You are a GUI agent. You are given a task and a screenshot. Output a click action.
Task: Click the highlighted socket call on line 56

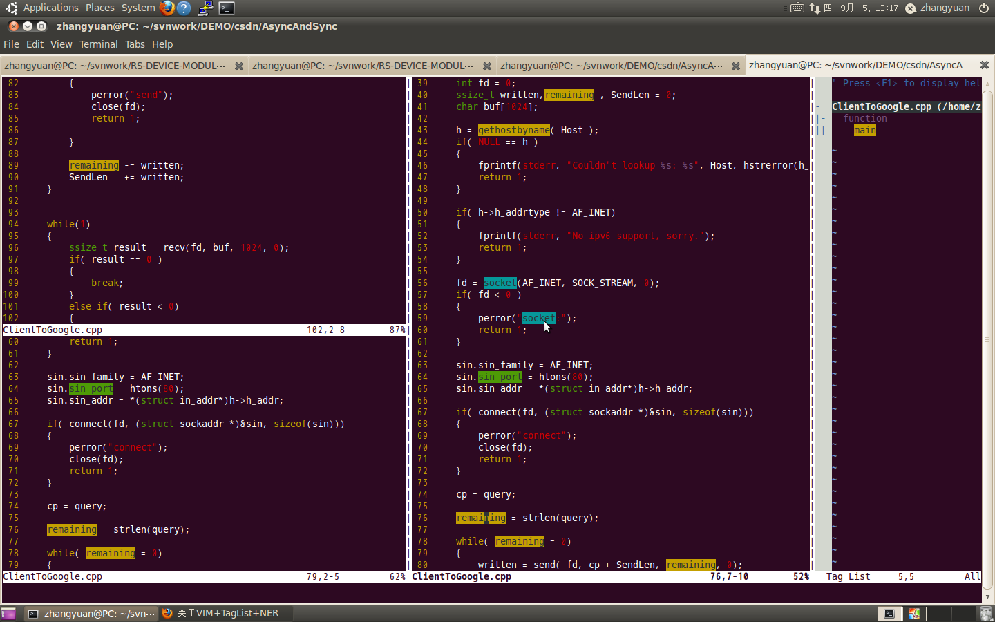(x=500, y=283)
